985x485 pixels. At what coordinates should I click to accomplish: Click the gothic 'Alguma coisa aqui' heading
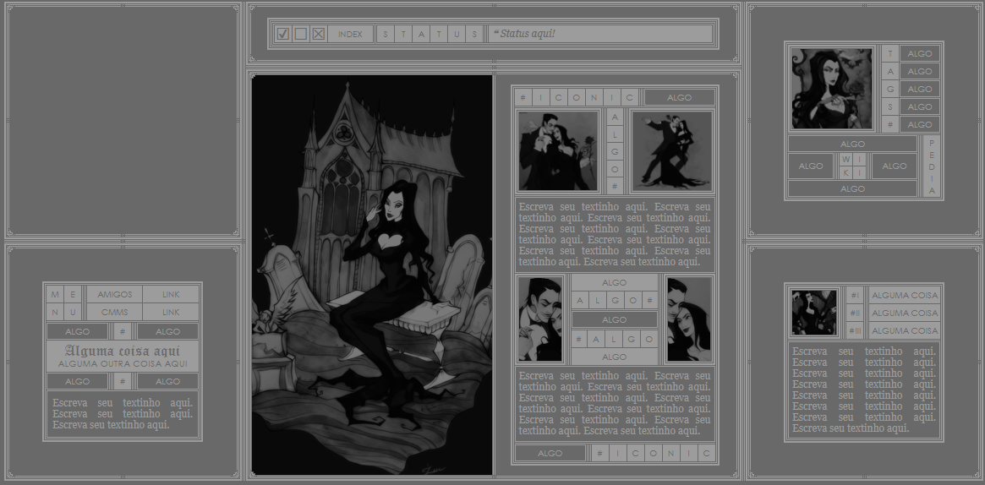(x=123, y=351)
